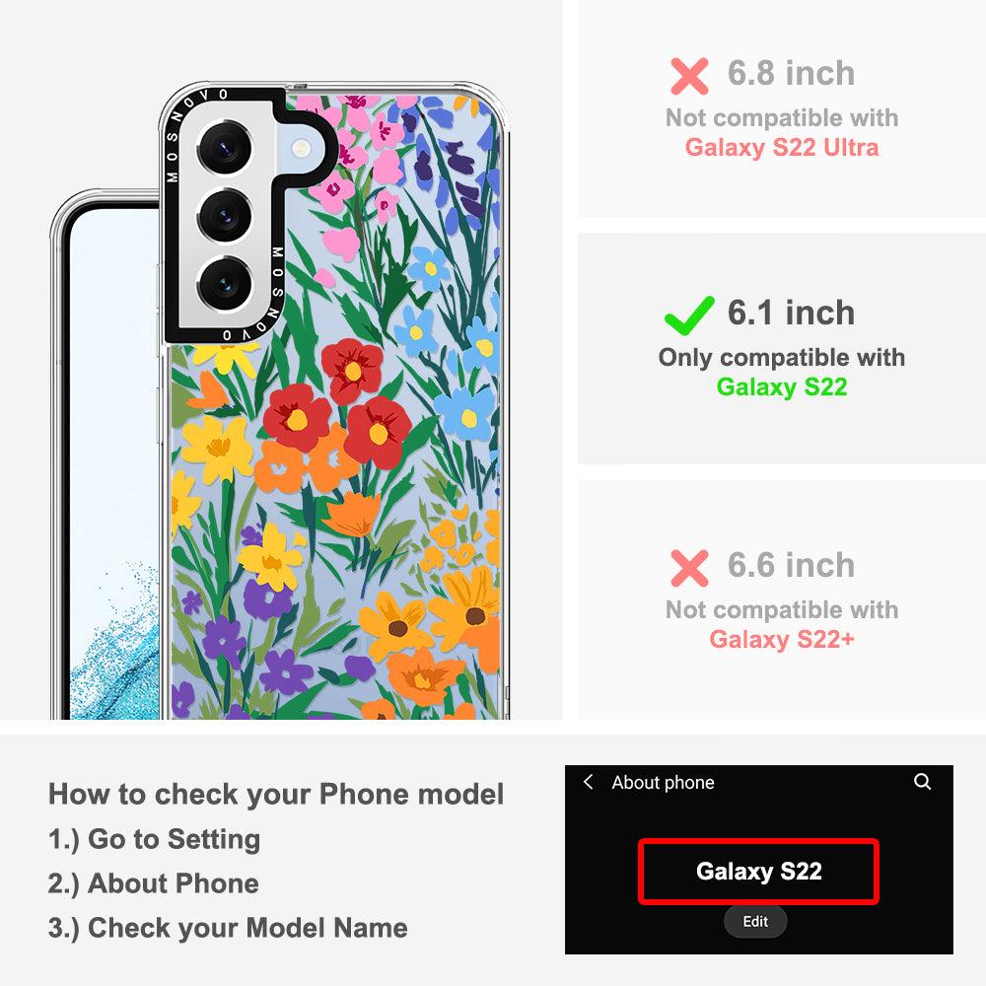
Task: Click the green Galaxy S22 compatible label
Action: [782, 387]
